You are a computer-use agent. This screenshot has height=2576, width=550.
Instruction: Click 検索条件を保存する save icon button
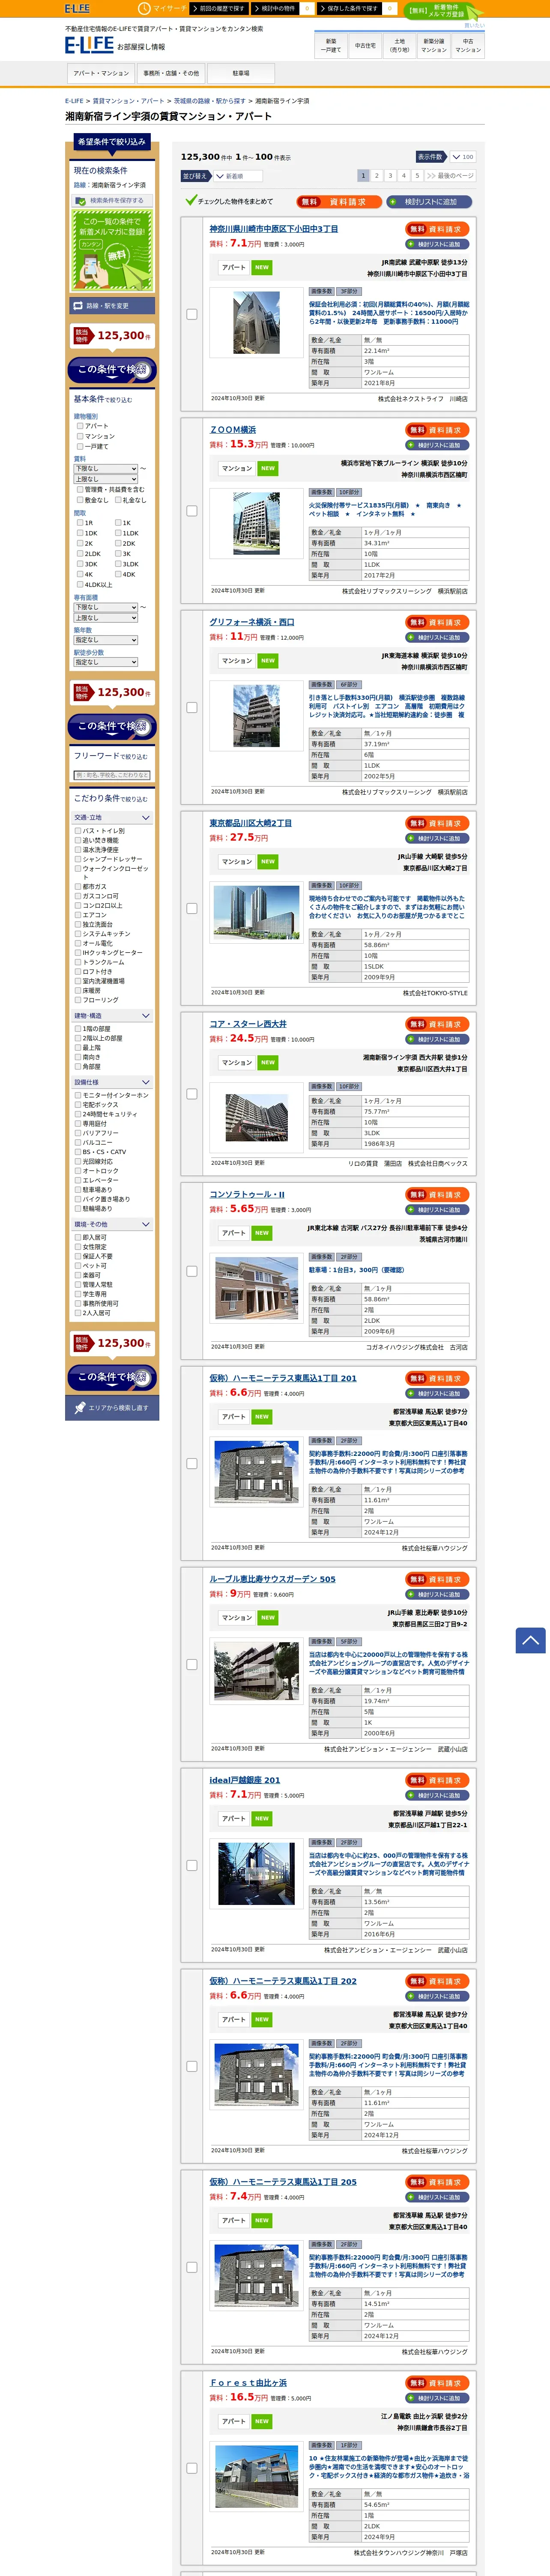click(112, 200)
